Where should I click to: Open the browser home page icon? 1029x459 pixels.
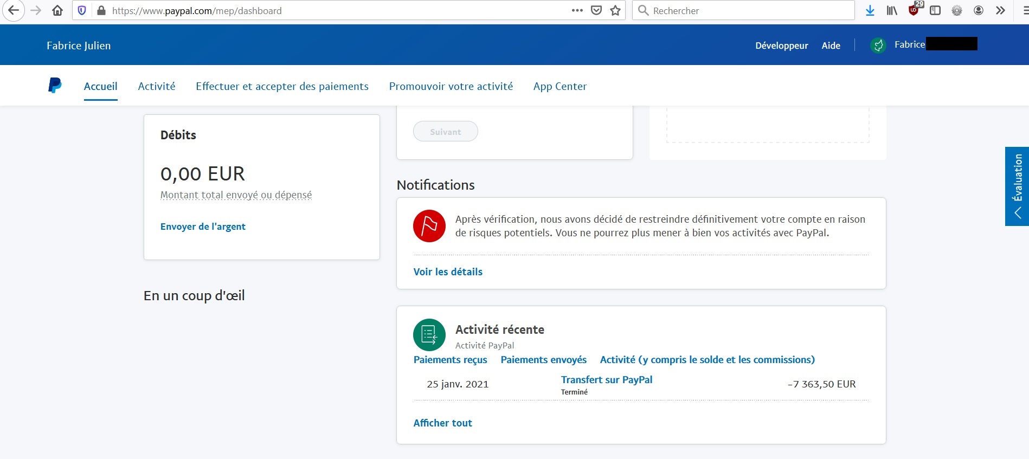point(57,10)
